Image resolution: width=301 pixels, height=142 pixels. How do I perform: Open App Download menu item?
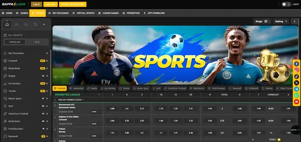(154, 13)
